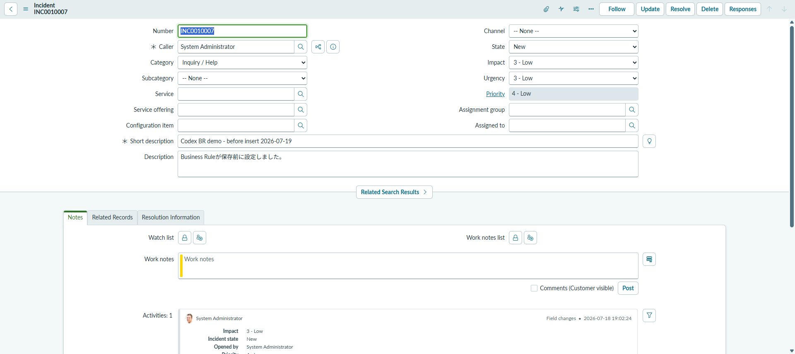This screenshot has width=795, height=354.
Task: Open the activity stream icon in header
Action: click(561, 9)
